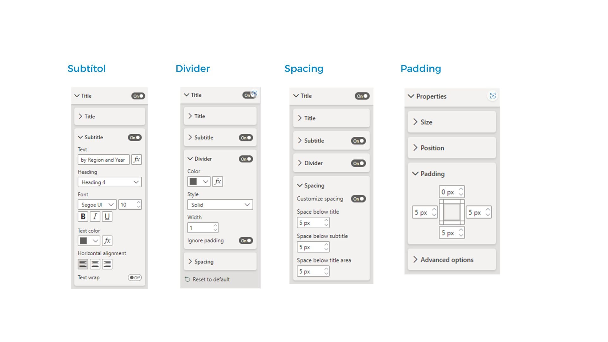Click the Bold formatting icon
Screen dimensions: 608x342
coord(82,216)
